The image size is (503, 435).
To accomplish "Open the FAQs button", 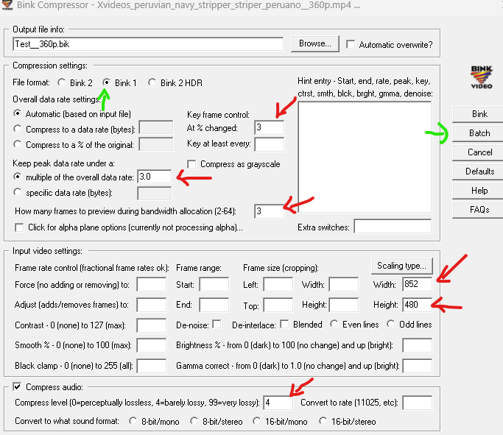I will (479, 210).
